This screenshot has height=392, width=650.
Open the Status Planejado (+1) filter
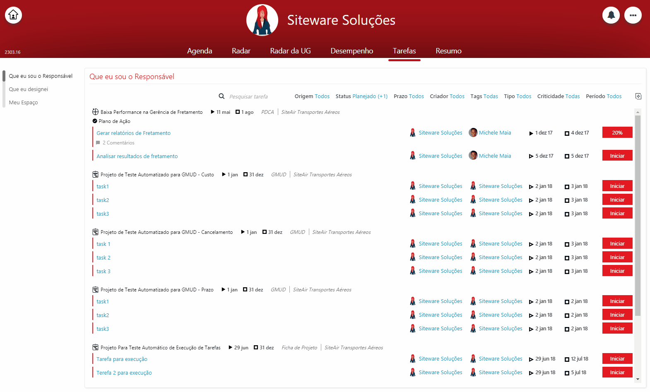tap(361, 96)
